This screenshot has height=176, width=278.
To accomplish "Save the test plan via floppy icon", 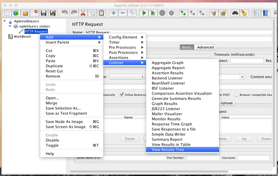I will 43,13.
